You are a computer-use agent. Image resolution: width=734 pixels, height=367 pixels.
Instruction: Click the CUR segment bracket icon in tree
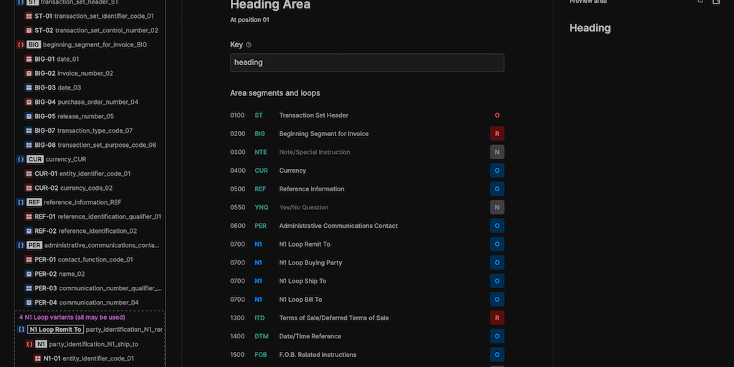20,159
